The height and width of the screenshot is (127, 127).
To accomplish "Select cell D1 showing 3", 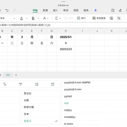I will (22, 37).
